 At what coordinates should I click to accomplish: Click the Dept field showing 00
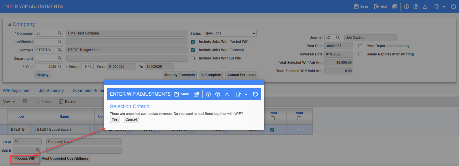[x=27, y=142]
